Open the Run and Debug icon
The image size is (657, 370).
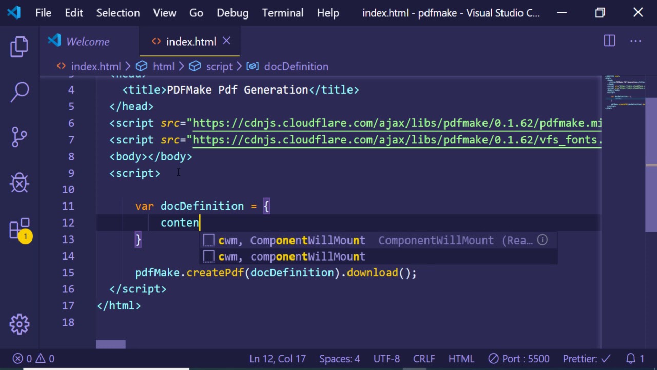tap(20, 182)
